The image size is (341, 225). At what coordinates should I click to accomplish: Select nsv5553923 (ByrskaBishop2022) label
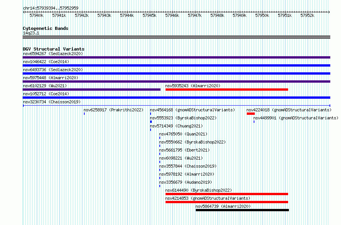click(183, 118)
